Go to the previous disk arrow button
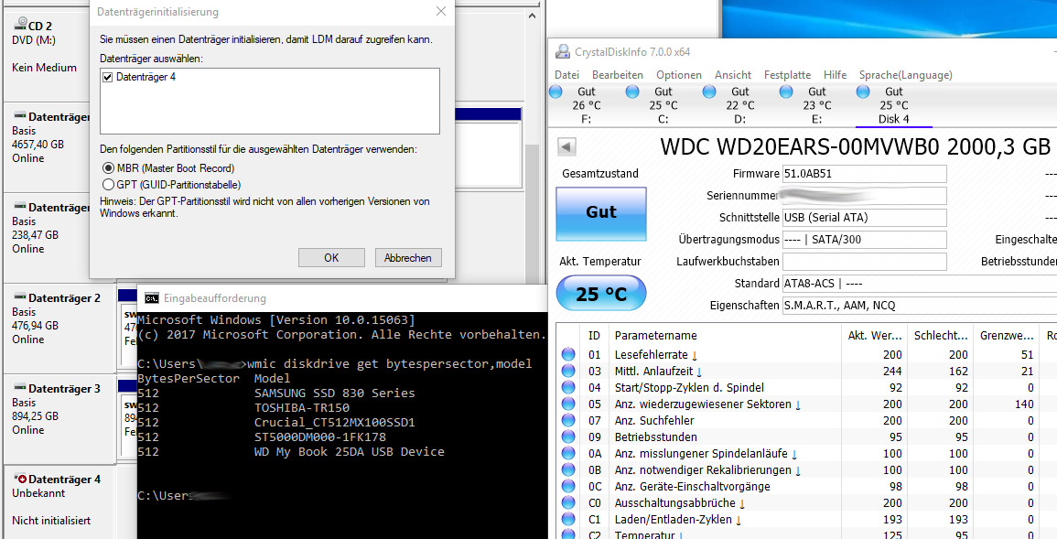 tap(566, 147)
